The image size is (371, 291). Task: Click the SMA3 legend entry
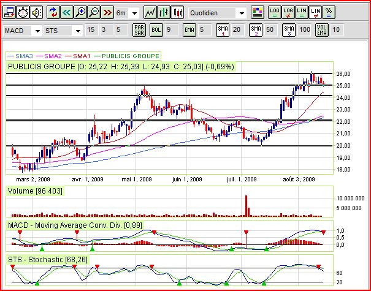click(20, 56)
